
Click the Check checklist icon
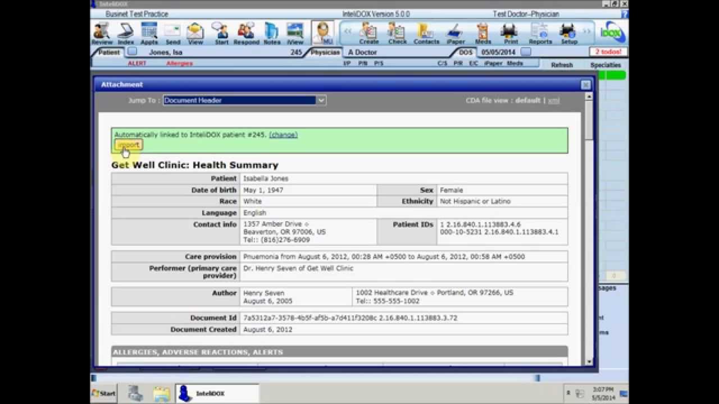tap(397, 33)
